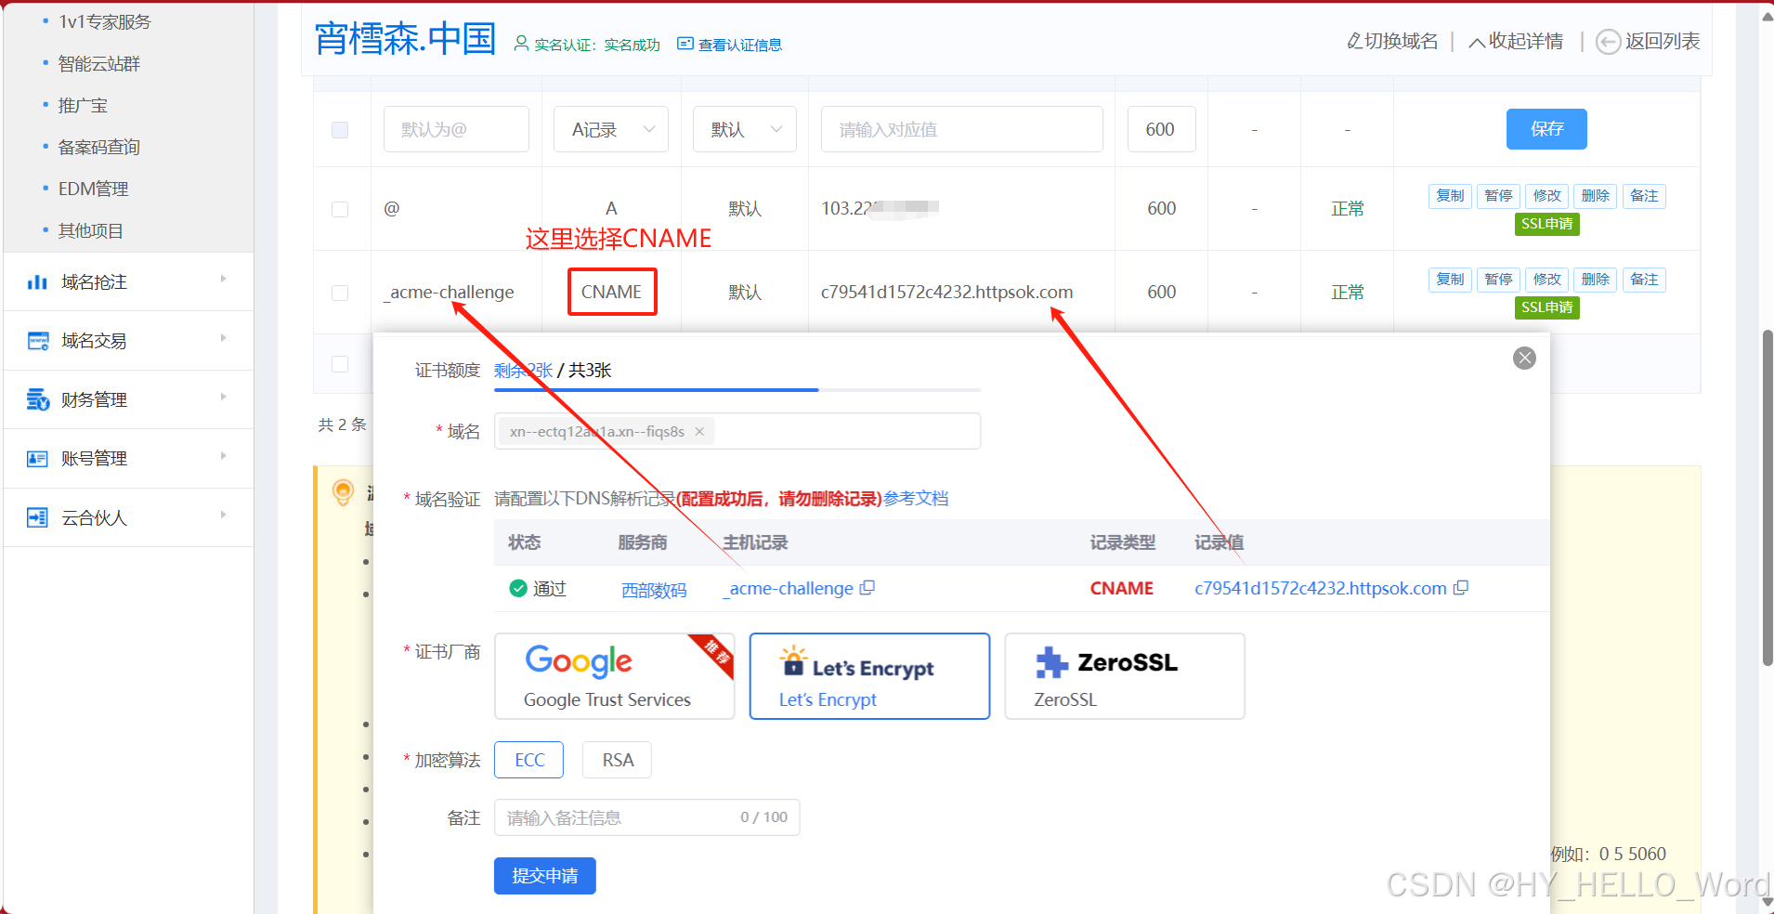Copy the CNAME record value c79541d1572c4232.httpsok.com

click(1462, 587)
